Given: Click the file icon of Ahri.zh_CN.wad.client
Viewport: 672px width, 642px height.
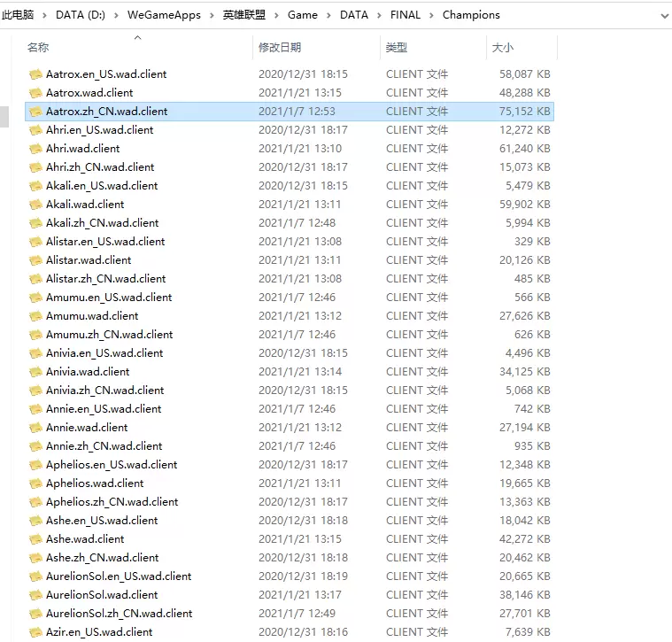Looking at the screenshot, I should click(35, 167).
